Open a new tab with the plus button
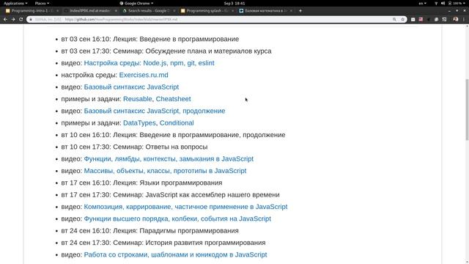 [x=300, y=10]
